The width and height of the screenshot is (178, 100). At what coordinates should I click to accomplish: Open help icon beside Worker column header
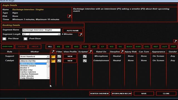[53, 52]
